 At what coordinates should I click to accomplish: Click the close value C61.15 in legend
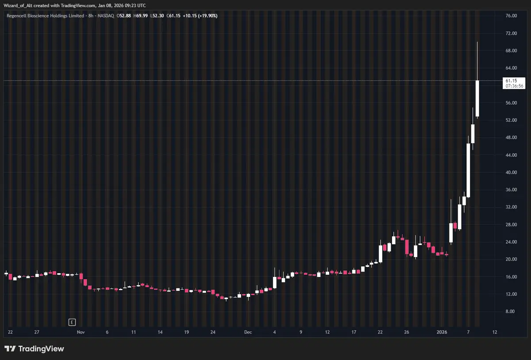click(x=174, y=15)
